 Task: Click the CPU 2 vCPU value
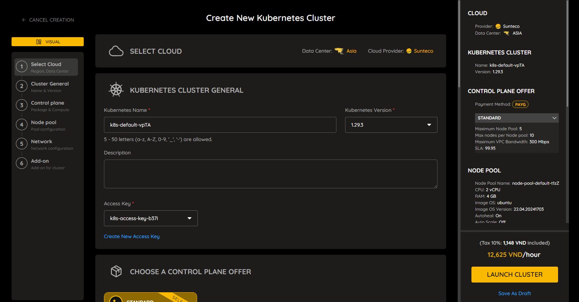tap(493, 190)
